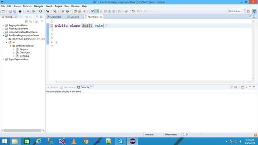Maximize the Package Explorer view
The height and width of the screenshot is (145, 258).
(41, 17)
